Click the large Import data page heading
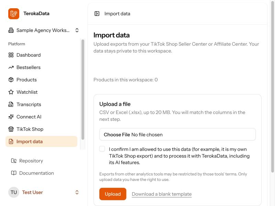This screenshot has height=206, width=275. 111,35
